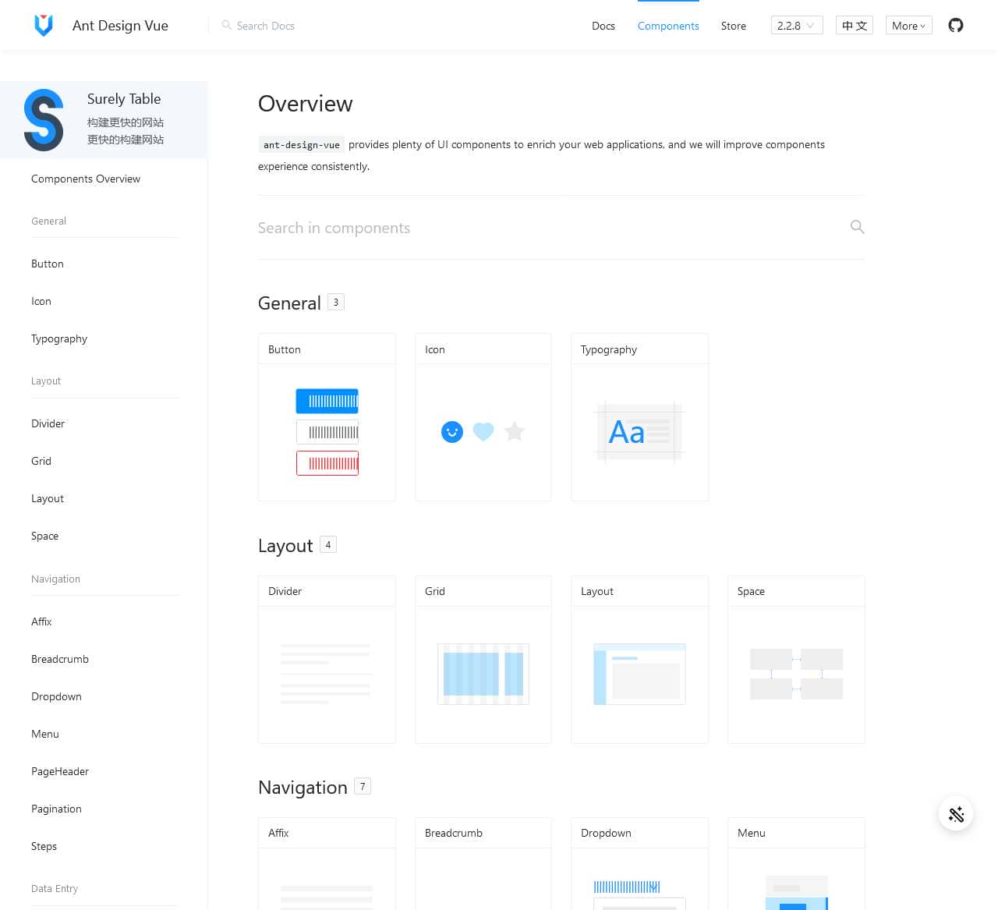Navigate to Steps in the sidebar
This screenshot has height=910, width=998.
44,846
